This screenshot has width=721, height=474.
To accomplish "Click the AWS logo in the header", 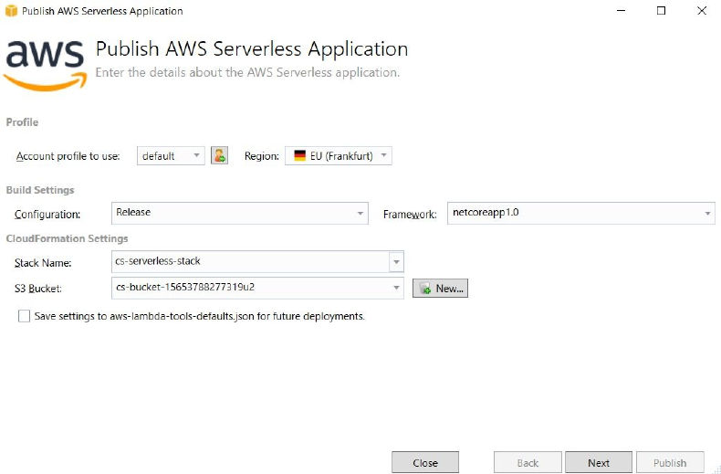I will tap(46, 64).
